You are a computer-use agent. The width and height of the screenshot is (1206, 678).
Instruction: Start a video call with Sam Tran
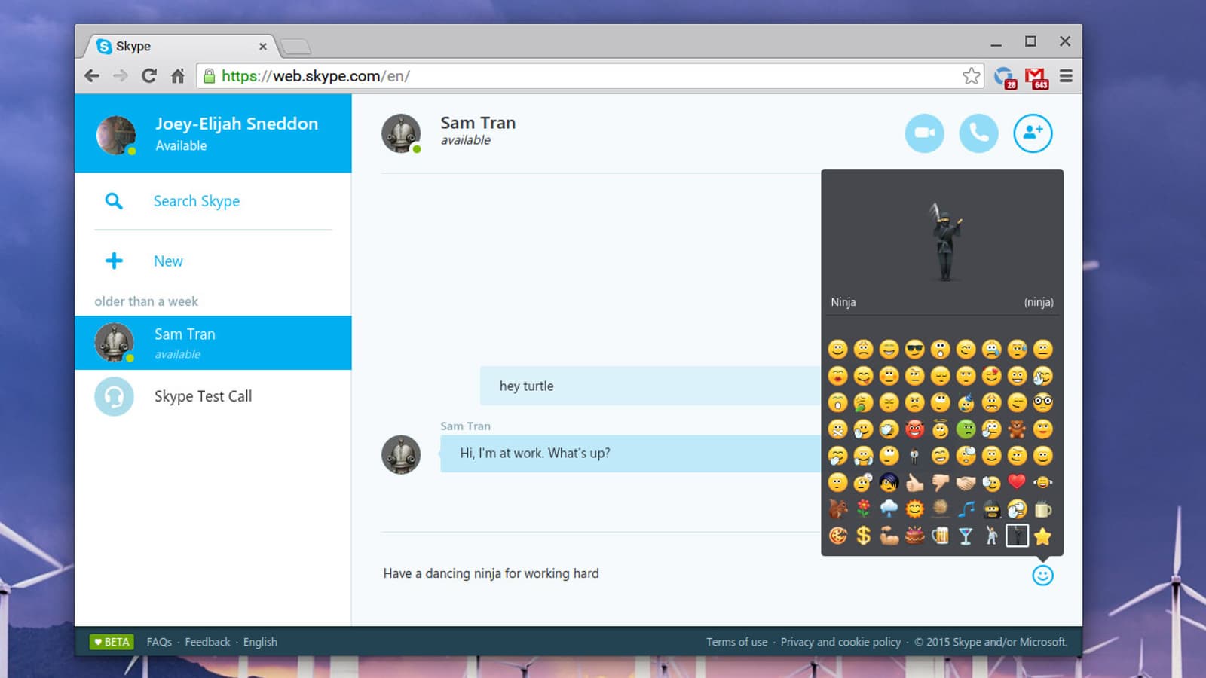pyautogui.click(x=924, y=133)
